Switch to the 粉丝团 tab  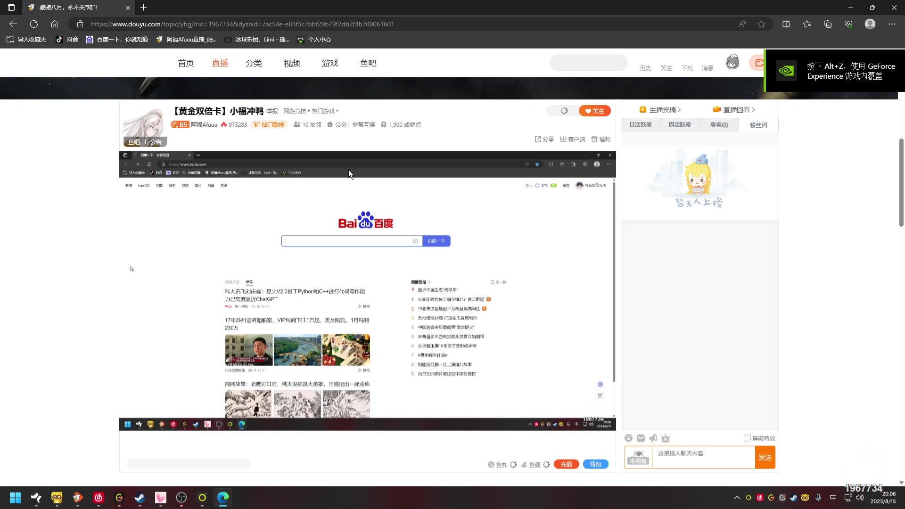coord(758,125)
